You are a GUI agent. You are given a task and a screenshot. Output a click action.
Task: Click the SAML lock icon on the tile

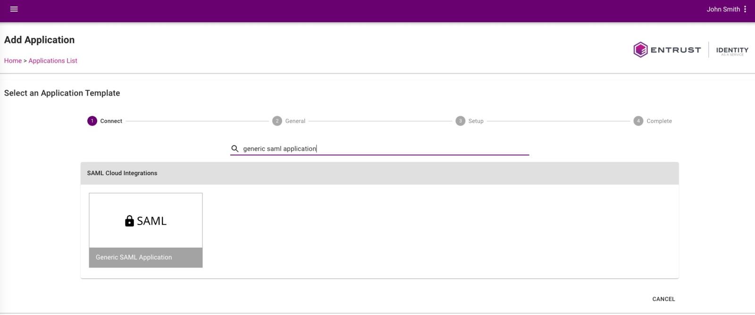coord(129,221)
